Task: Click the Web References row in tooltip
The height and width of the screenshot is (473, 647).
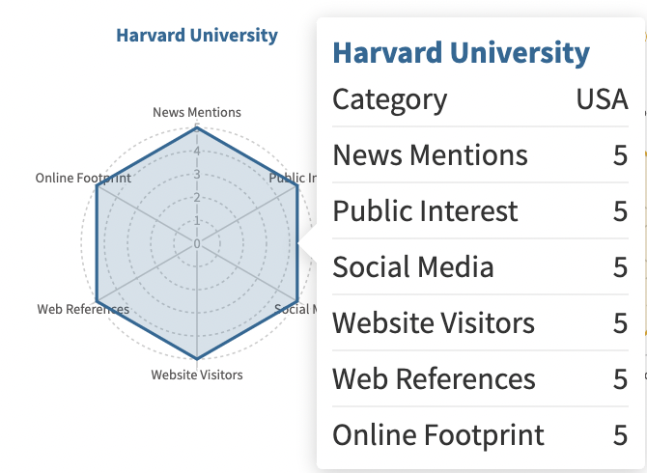Action: point(480,378)
